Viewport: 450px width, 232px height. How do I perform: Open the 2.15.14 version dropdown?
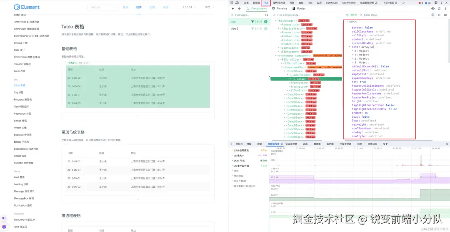coord(189,7)
